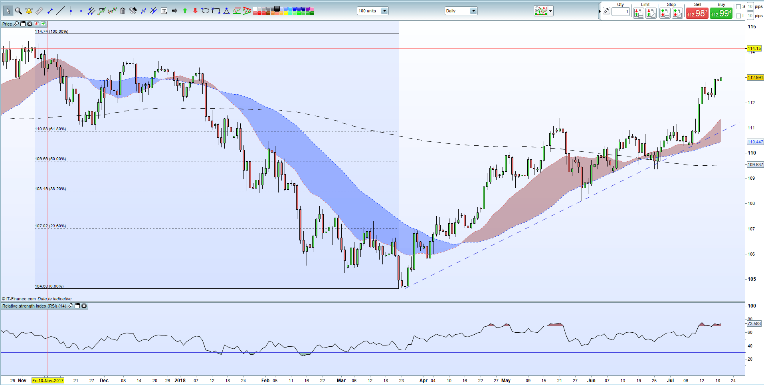Click the second Limit order button

651,13
